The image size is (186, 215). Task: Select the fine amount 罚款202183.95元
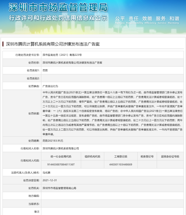[53, 141]
